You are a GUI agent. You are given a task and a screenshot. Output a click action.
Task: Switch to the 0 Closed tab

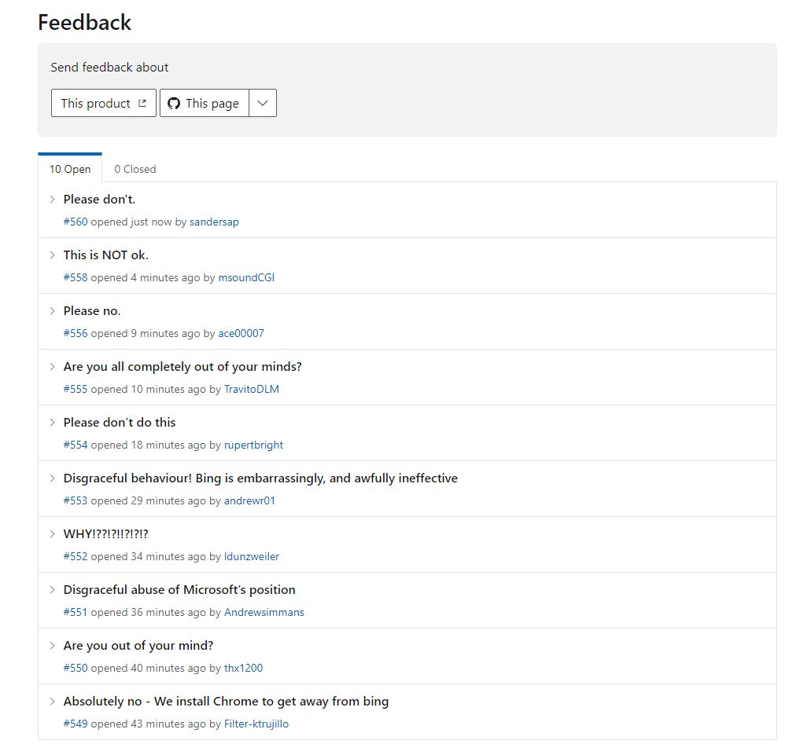pyautogui.click(x=135, y=169)
